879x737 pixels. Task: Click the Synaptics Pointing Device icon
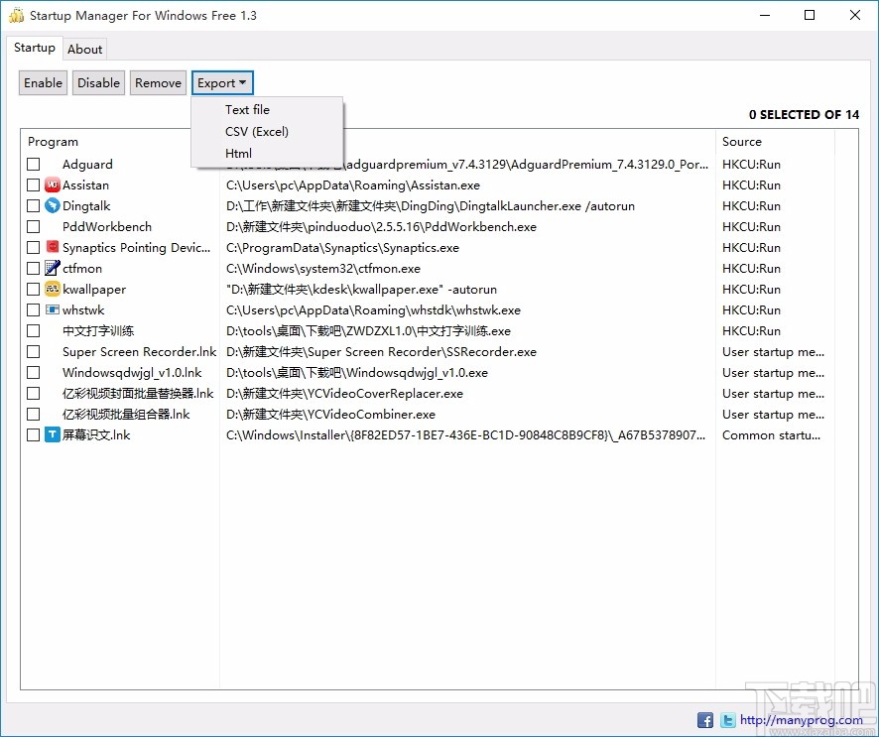click(x=52, y=247)
